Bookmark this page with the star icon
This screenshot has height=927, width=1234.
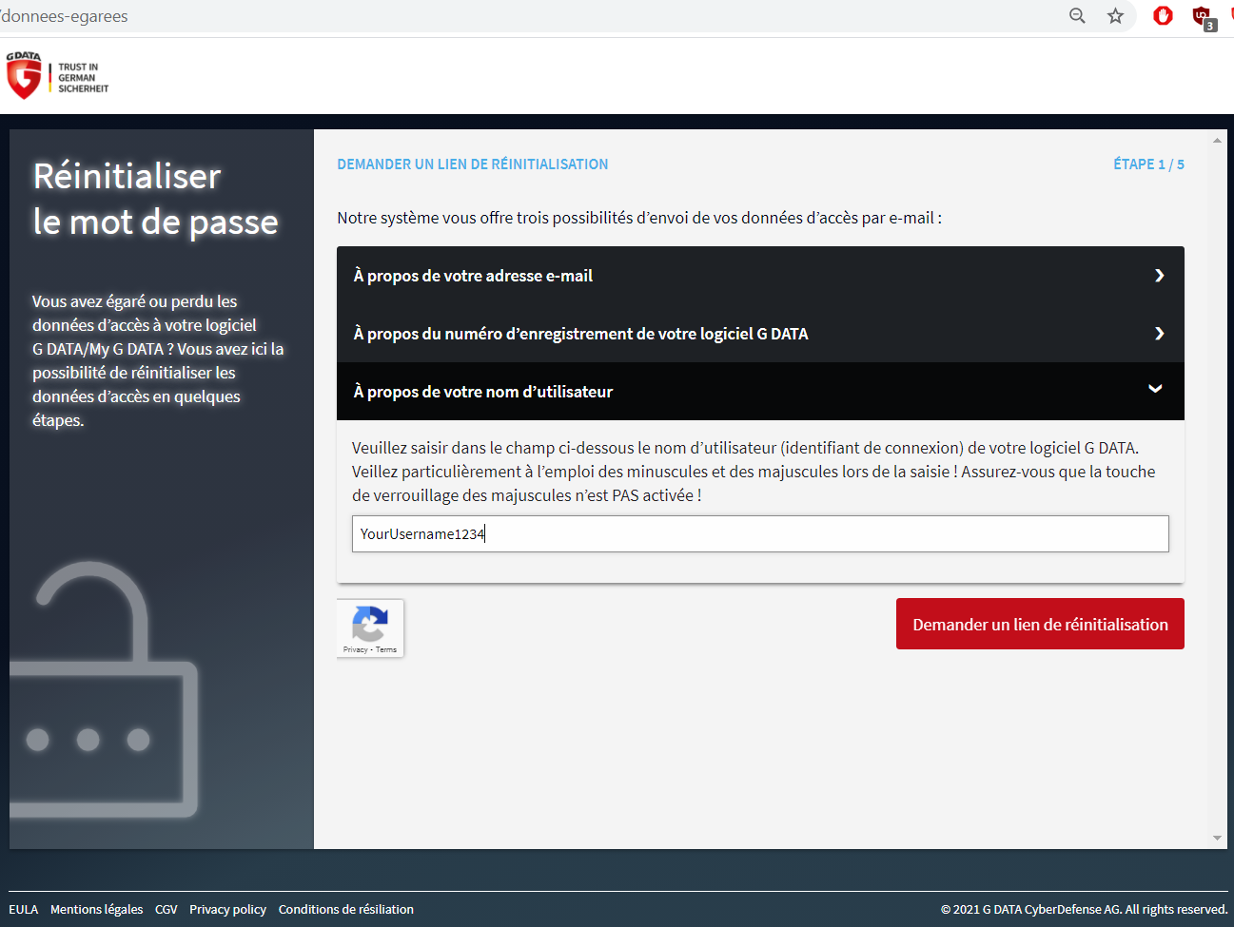point(1115,16)
